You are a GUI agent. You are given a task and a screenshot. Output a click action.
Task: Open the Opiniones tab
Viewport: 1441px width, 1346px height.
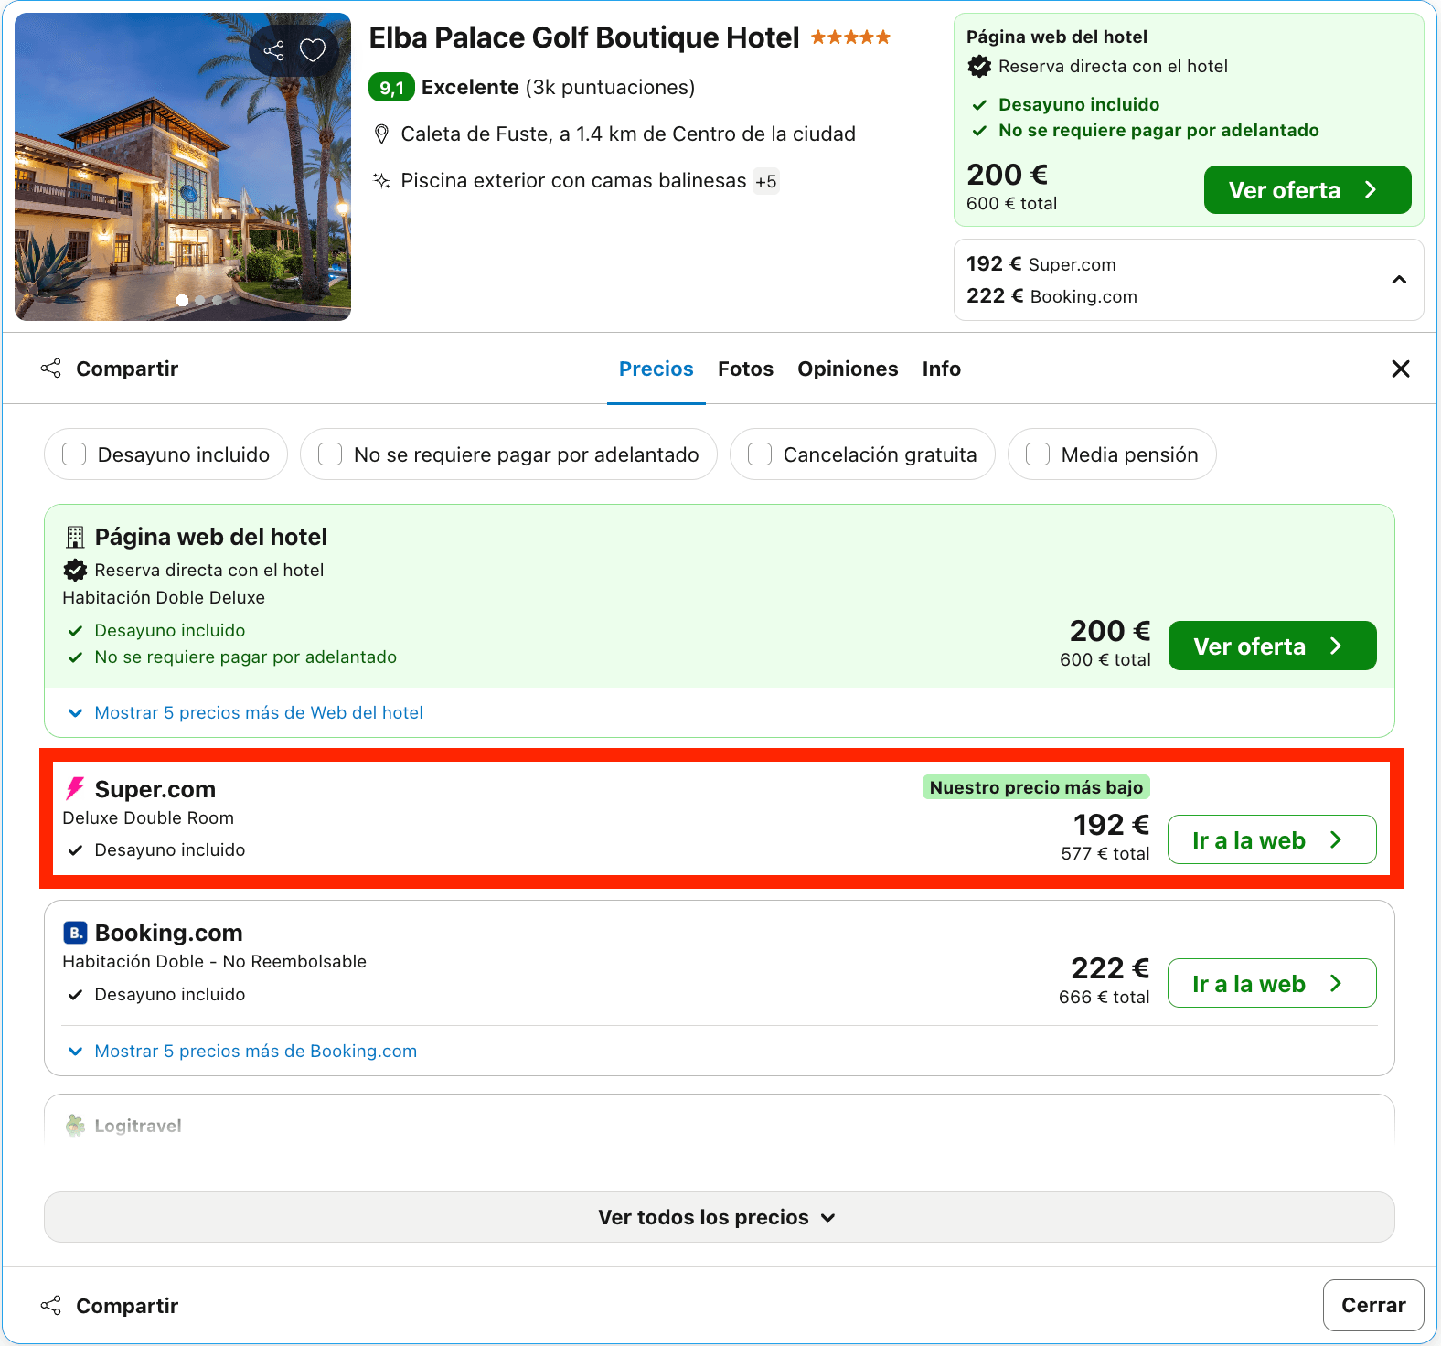pyautogui.click(x=848, y=369)
